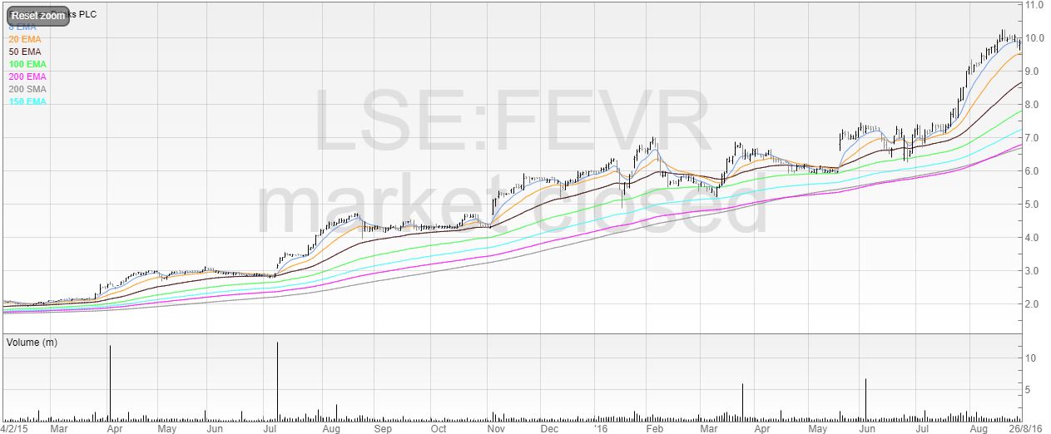
Task: Click the "10.0" price axis value
Action: point(1035,38)
